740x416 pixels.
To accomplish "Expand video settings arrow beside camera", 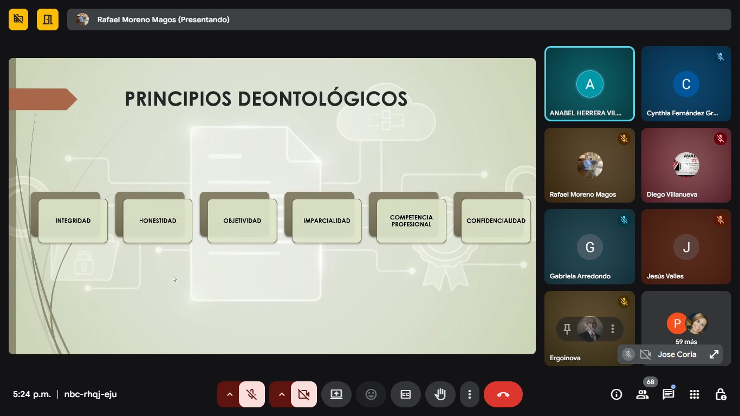I will (281, 394).
